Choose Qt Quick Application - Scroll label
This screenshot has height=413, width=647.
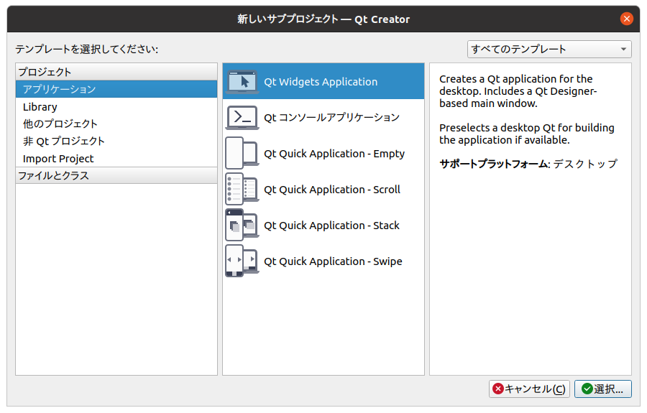click(332, 190)
